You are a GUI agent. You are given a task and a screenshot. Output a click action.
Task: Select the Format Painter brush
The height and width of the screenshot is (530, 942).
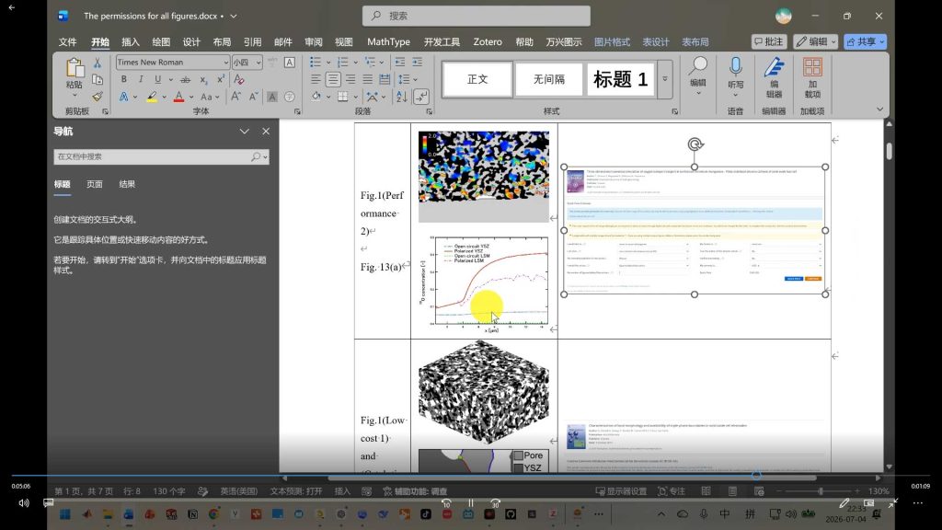pyautogui.click(x=97, y=96)
